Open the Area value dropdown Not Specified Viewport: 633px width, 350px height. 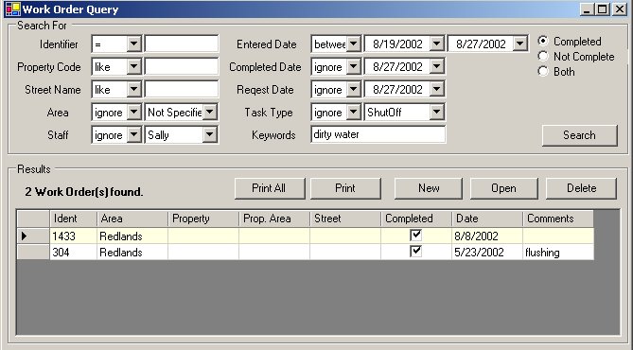click(x=209, y=113)
